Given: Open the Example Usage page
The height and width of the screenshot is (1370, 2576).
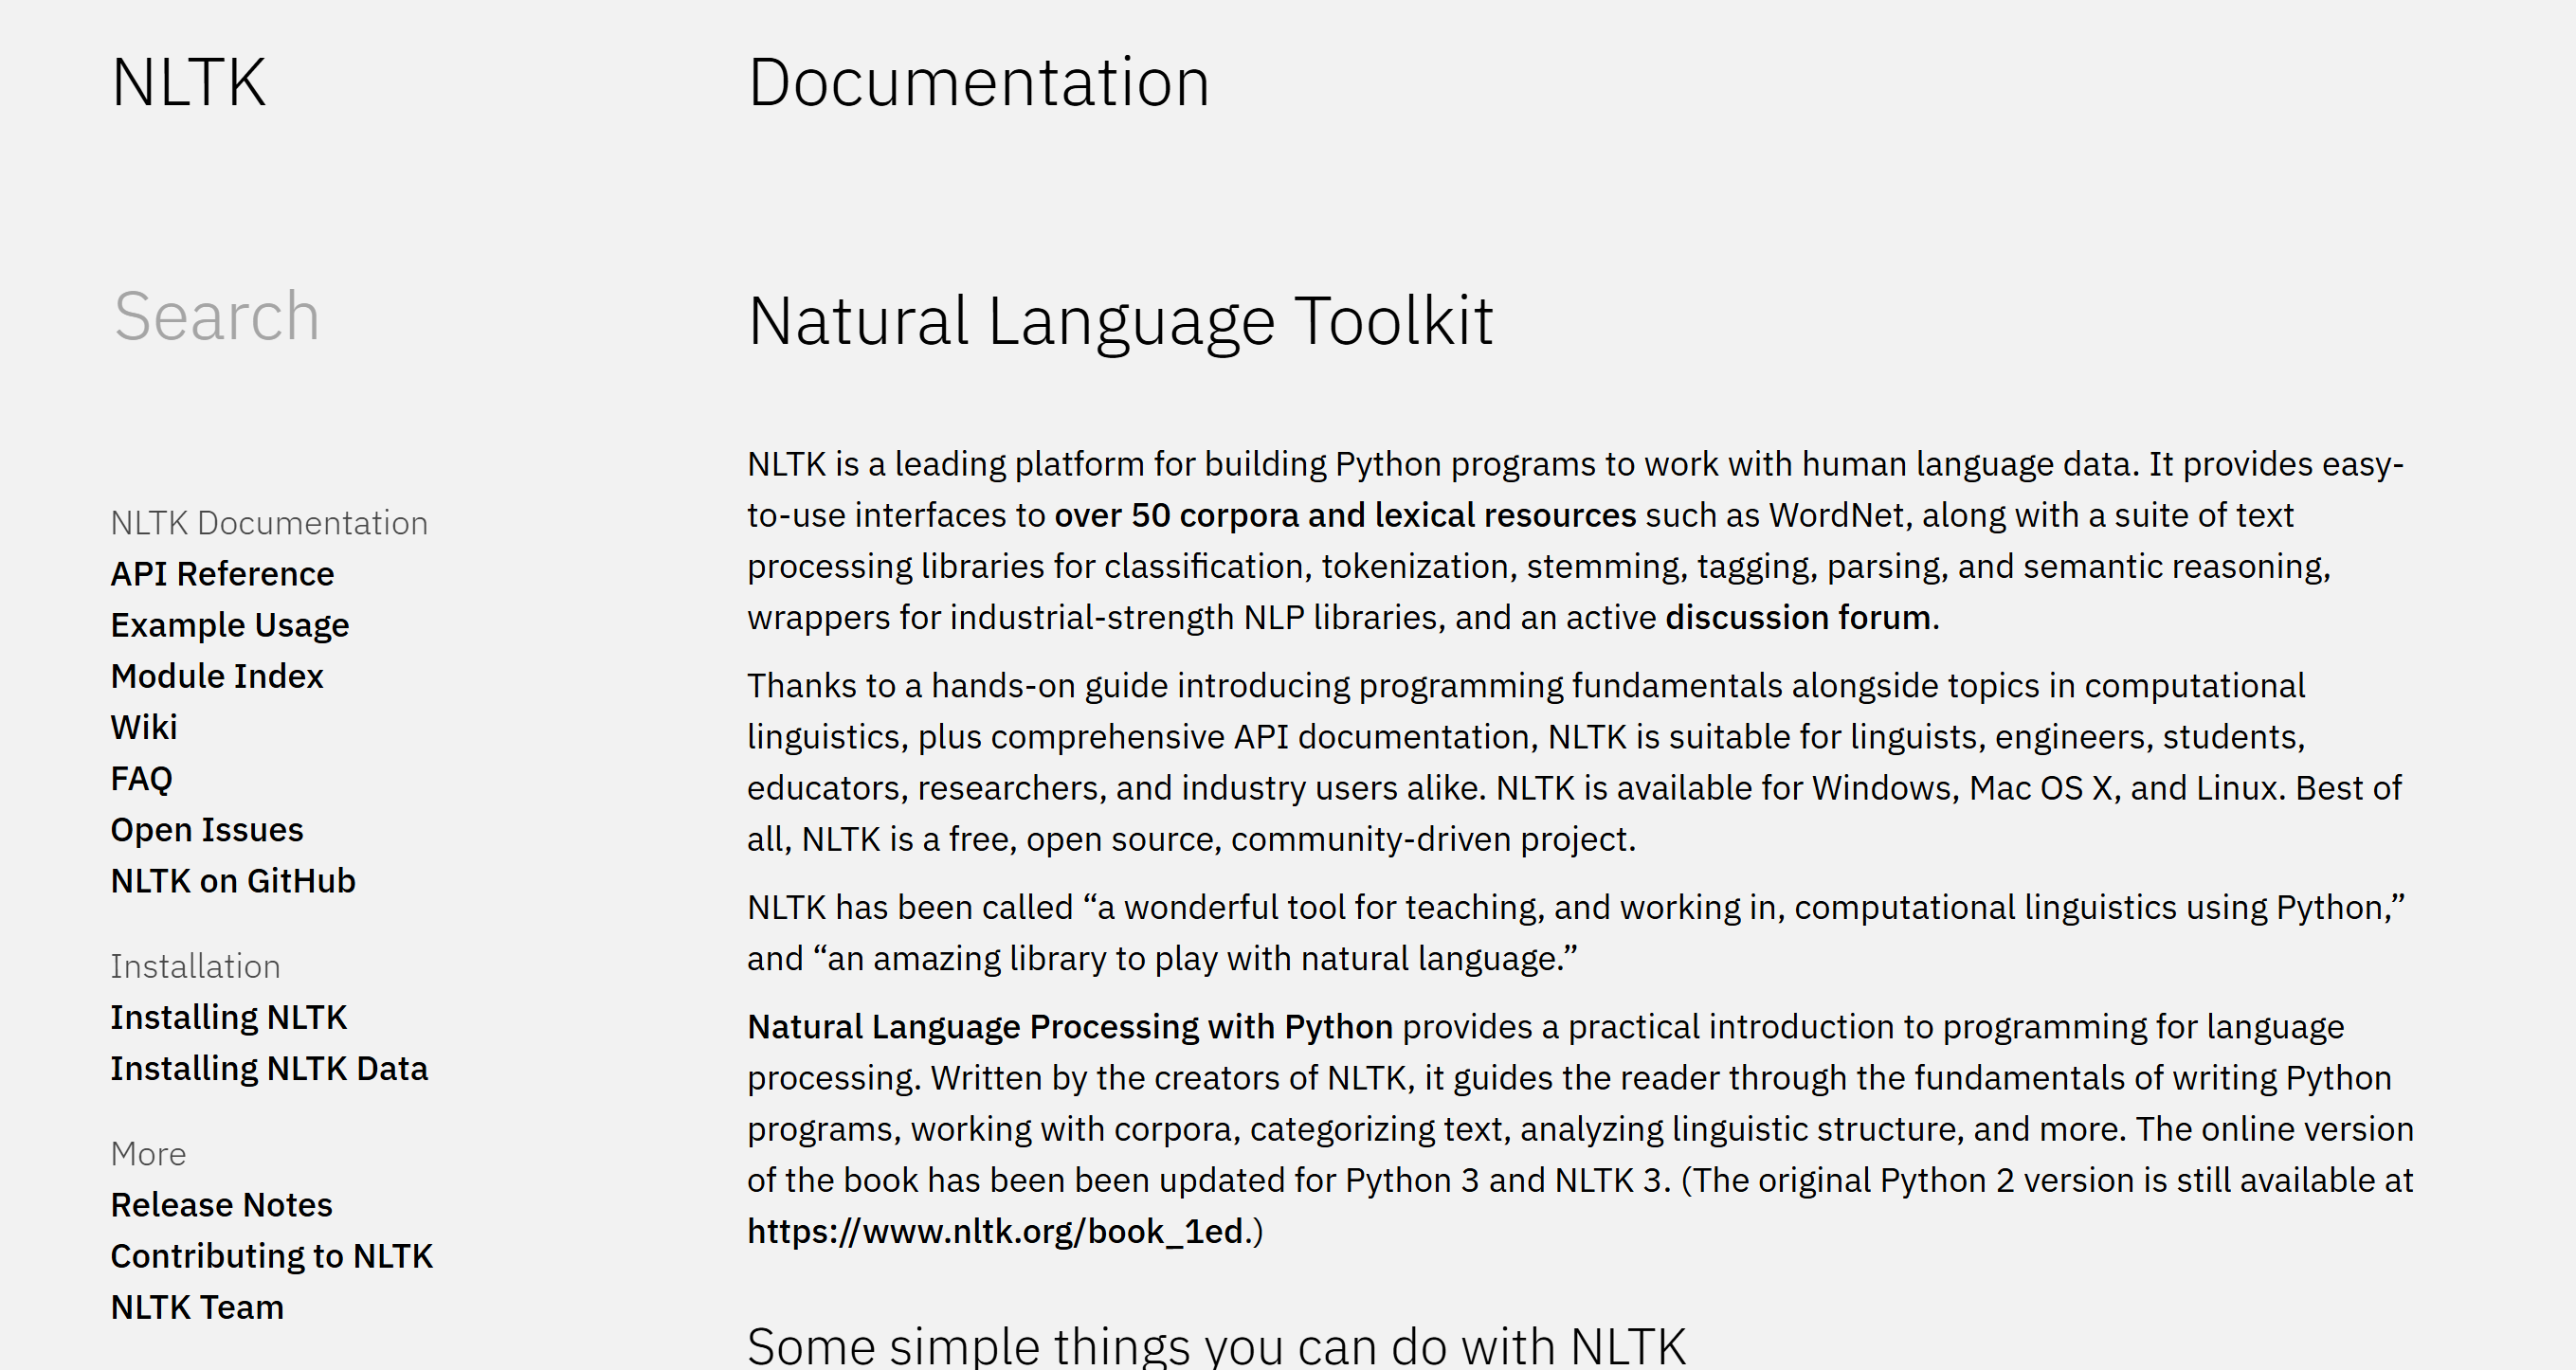Looking at the screenshot, I should [229, 624].
